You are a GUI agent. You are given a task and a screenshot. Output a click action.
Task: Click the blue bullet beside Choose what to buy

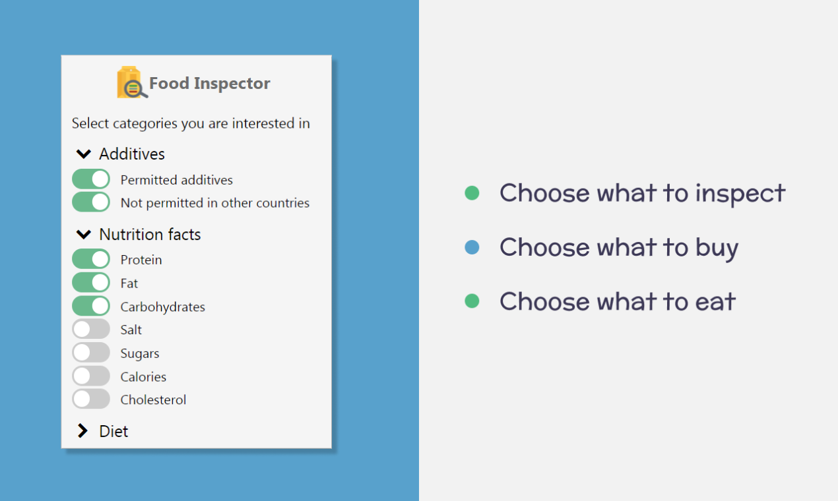[472, 248]
